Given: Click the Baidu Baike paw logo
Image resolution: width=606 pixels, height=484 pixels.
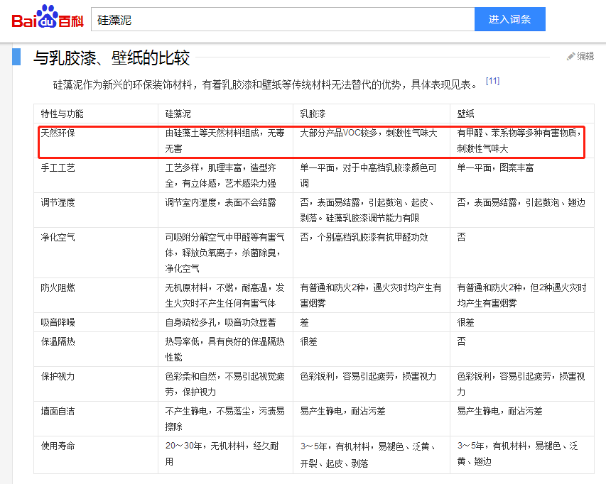Looking at the screenshot, I should click(46, 18).
